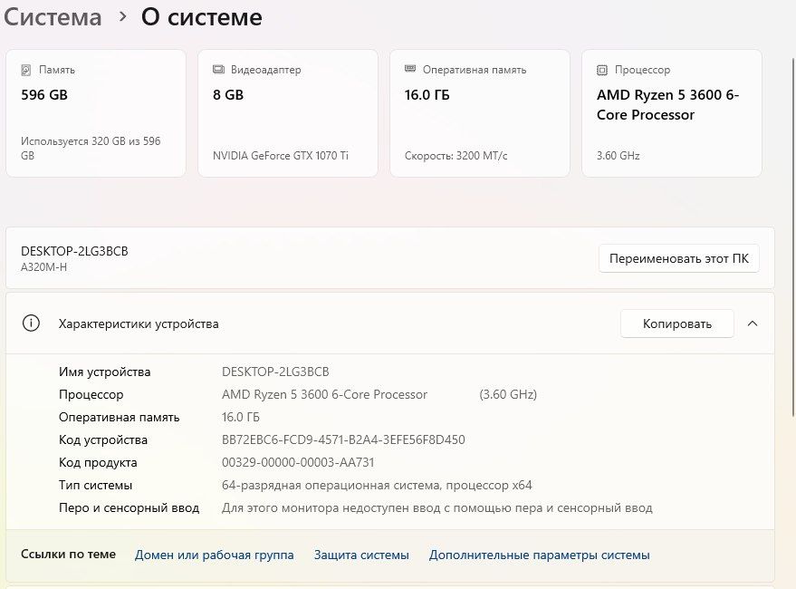Open Домен или рабочая группа link
Viewport: 796px width, 589px height.
click(215, 555)
